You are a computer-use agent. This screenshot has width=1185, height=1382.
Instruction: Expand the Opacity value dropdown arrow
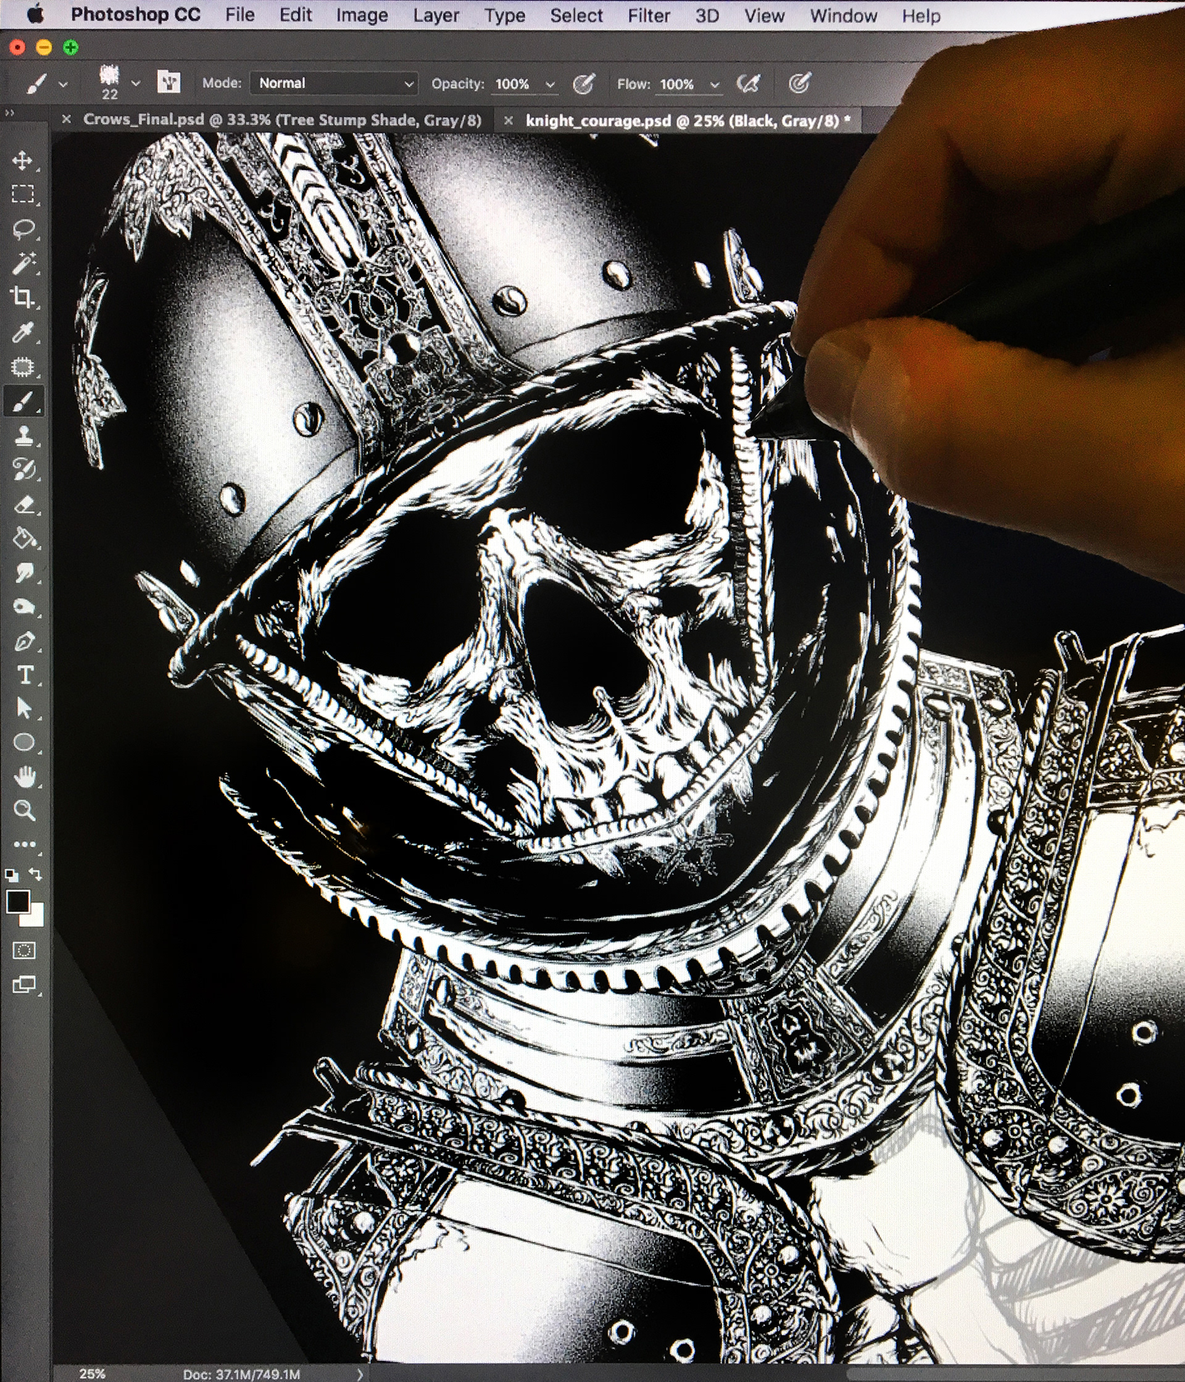click(550, 85)
